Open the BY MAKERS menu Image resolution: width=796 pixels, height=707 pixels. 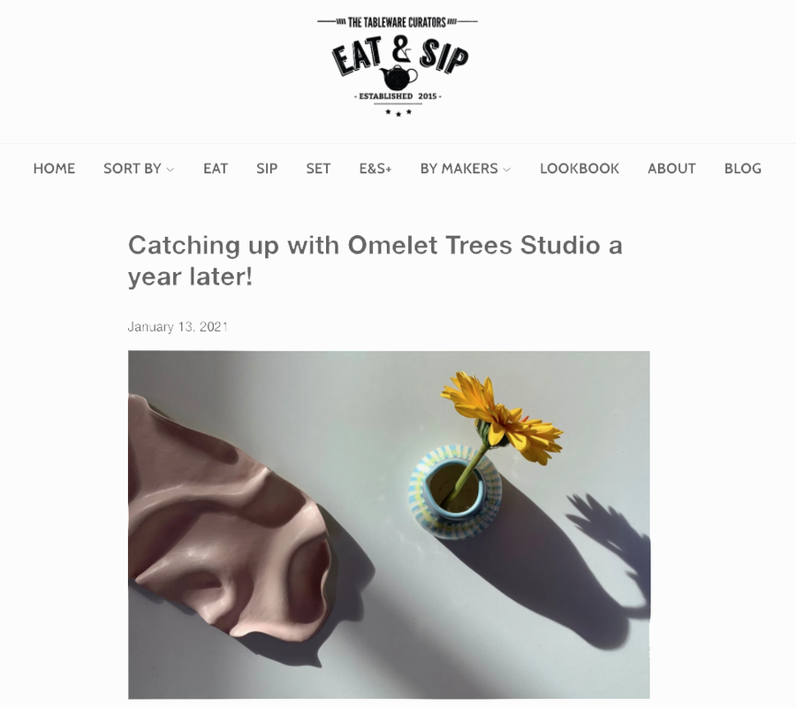pyautogui.click(x=465, y=169)
